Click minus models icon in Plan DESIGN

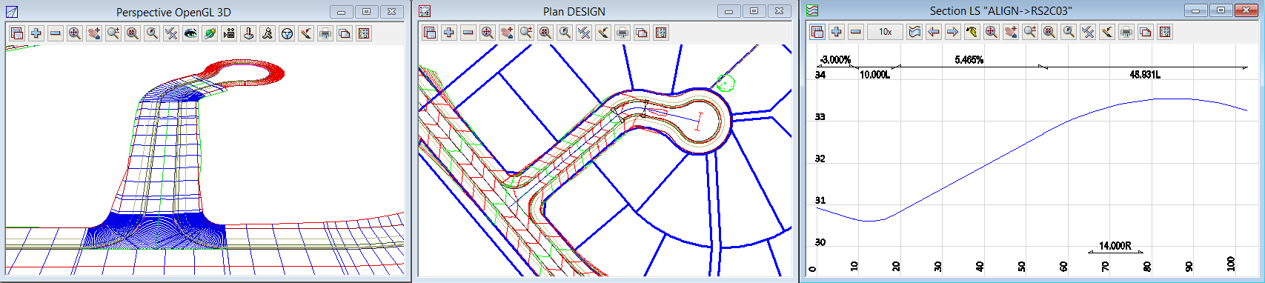(468, 33)
